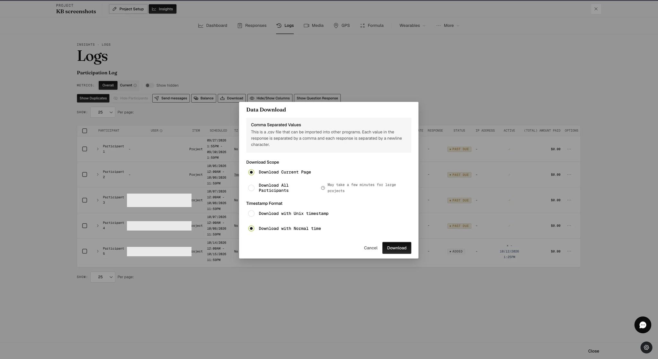
Task: Switch to the Dashboard tab
Action: 213,26
